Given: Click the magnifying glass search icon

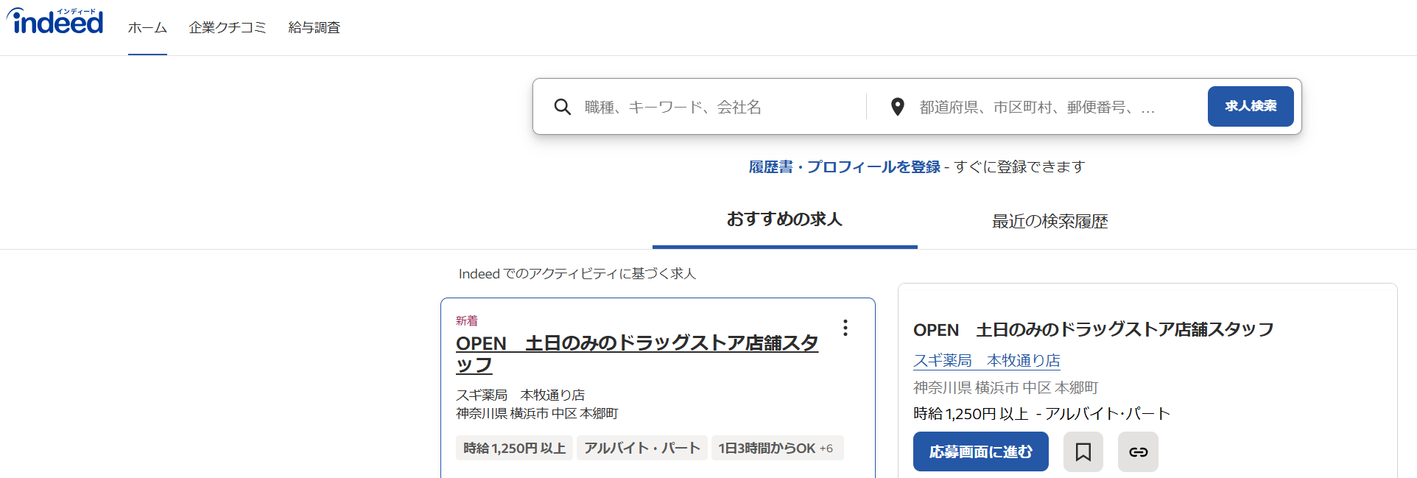Looking at the screenshot, I should coord(563,107).
